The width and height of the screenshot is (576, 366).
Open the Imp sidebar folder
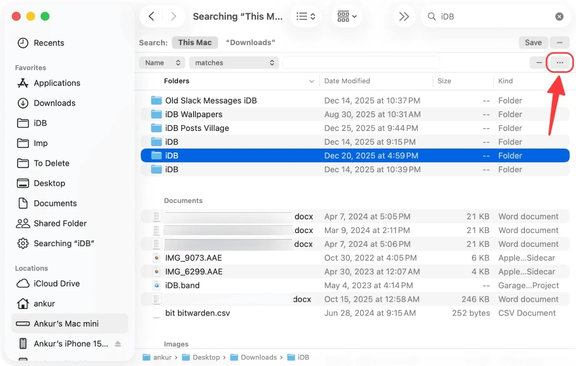(70, 143)
